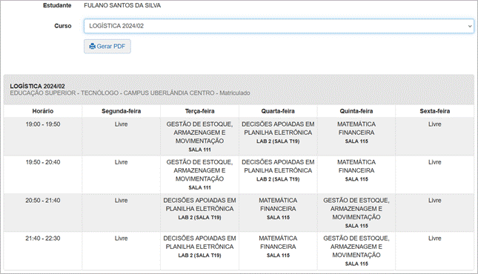Click Livre in Sexta-feira at 21:40
478x274 pixels.
pos(435,238)
